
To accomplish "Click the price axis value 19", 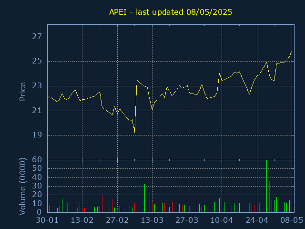I will (37, 135).
